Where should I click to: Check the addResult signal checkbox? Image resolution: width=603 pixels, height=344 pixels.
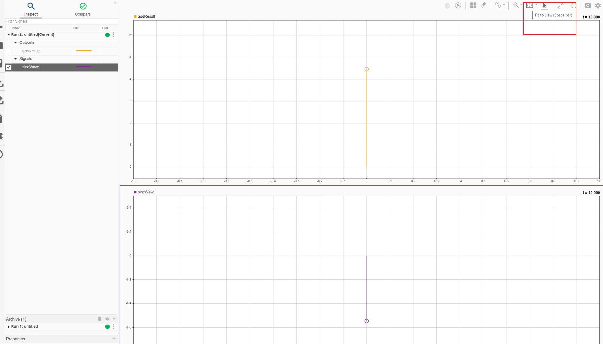click(9, 51)
